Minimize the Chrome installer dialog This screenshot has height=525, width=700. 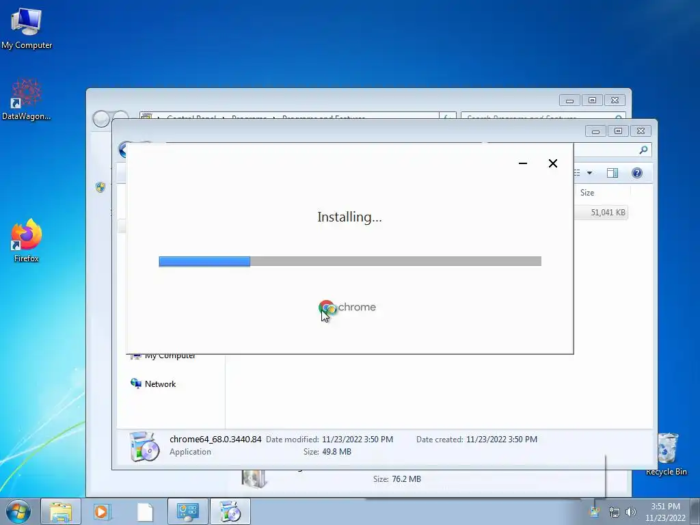click(x=523, y=163)
